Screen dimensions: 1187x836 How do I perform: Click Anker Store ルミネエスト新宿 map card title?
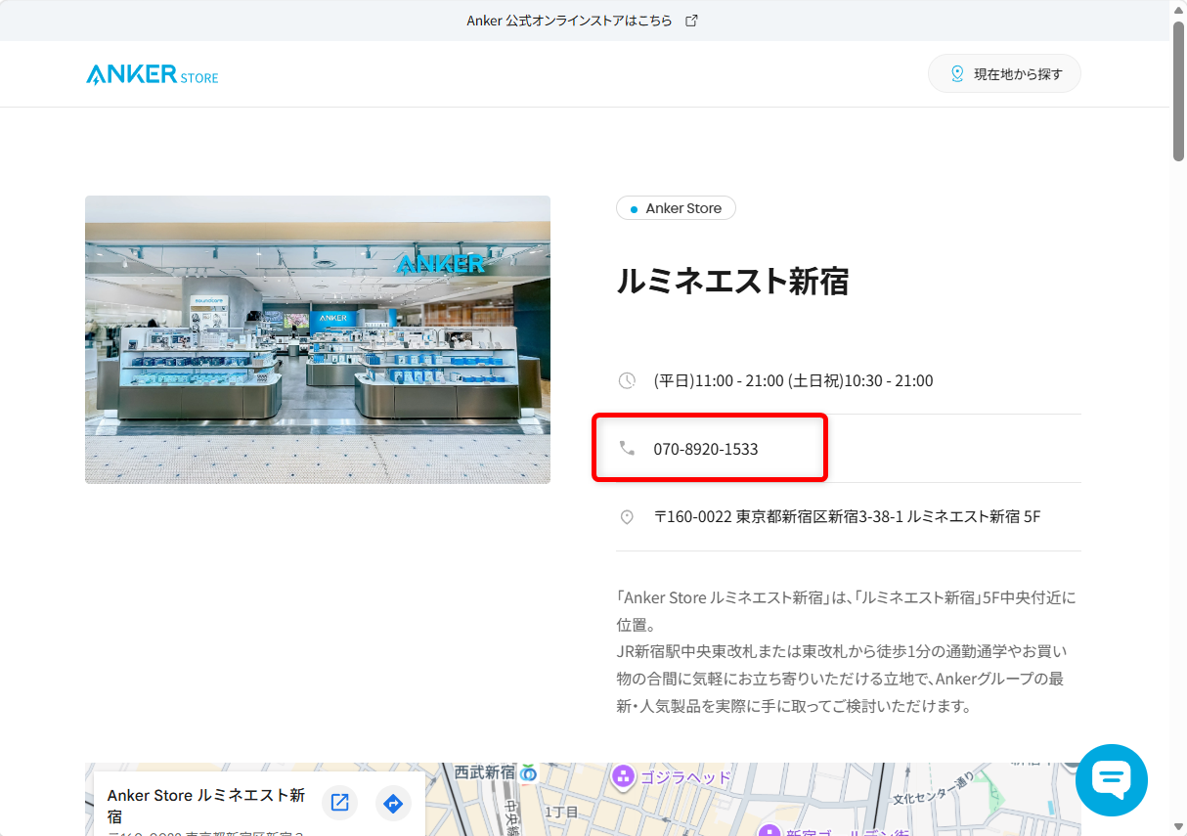[206, 806]
